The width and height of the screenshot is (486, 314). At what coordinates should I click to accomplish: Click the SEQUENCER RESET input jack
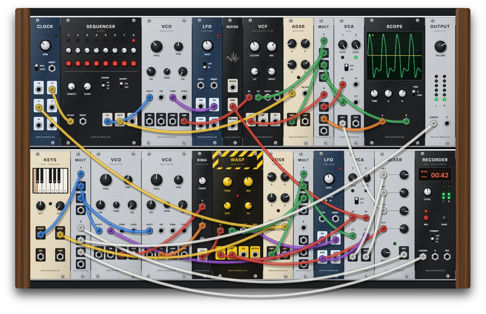click(x=83, y=121)
